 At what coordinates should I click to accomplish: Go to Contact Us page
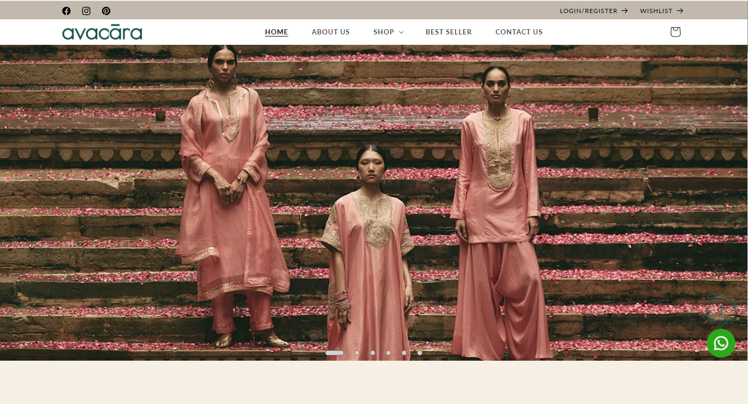click(x=519, y=32)
